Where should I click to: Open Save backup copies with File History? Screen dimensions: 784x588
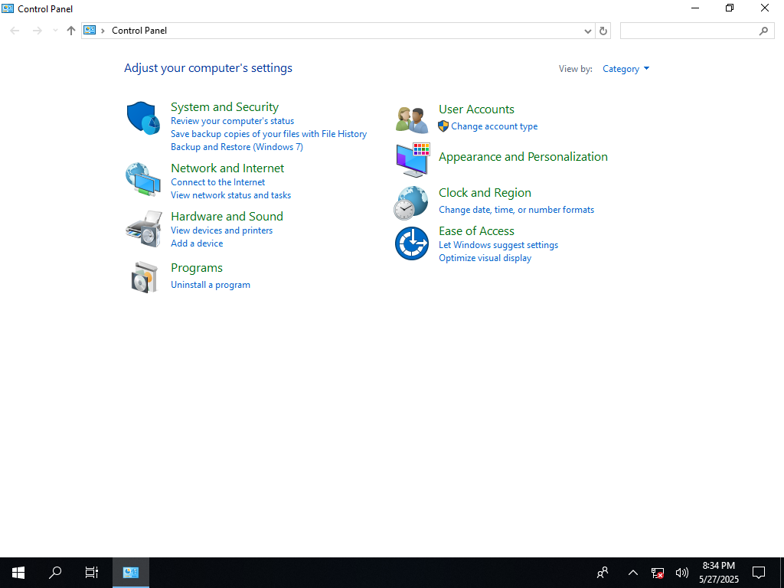click(x=269, y=134)
